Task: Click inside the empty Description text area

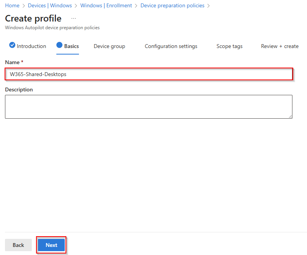Action: [148, 106]
